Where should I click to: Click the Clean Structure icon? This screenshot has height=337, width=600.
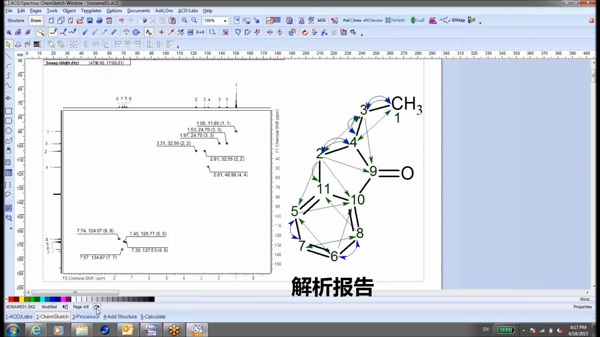pyautogui.click(x=305, y=32)
